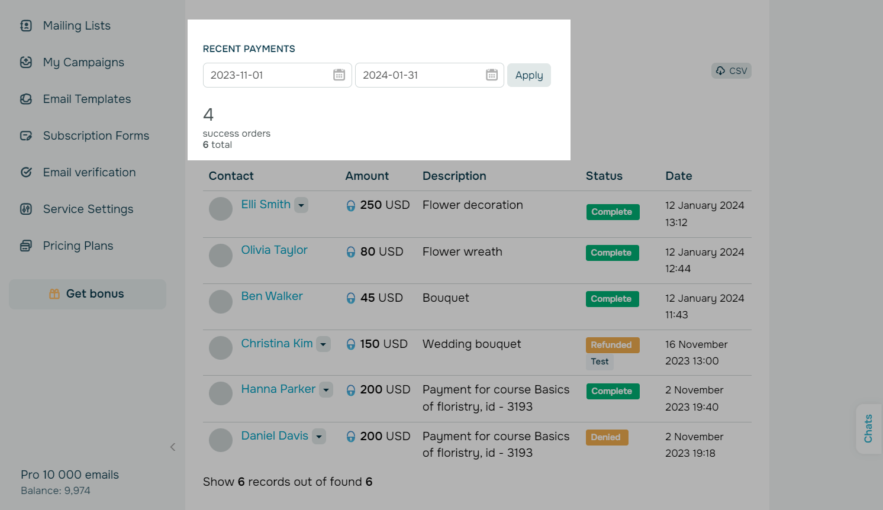
Task: Open the end date calendar picker icon
Action: [492, 75]
